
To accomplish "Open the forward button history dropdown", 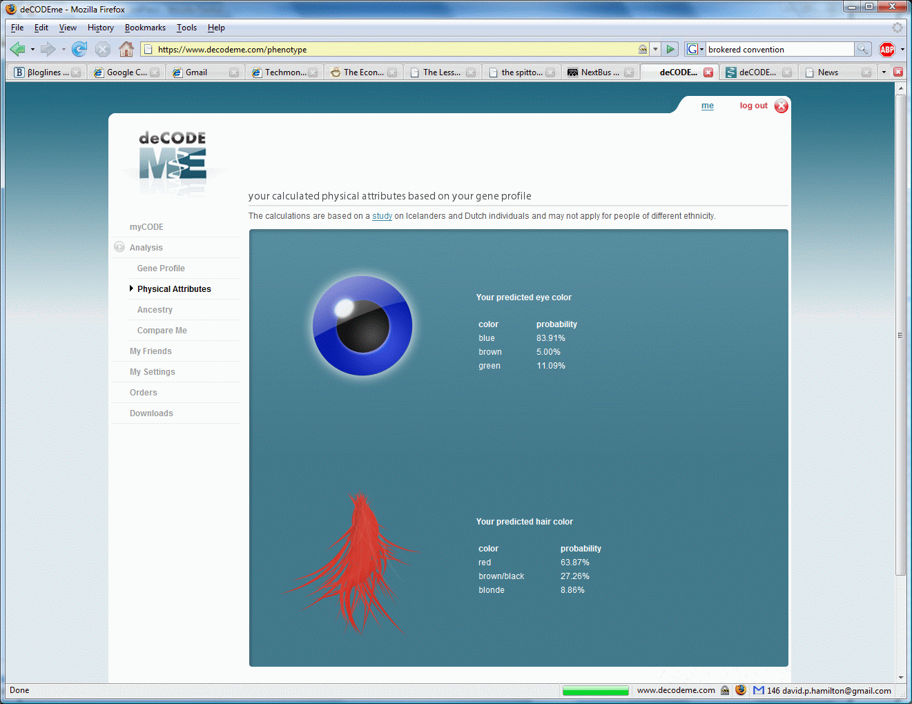I will [x=64, y=50].
